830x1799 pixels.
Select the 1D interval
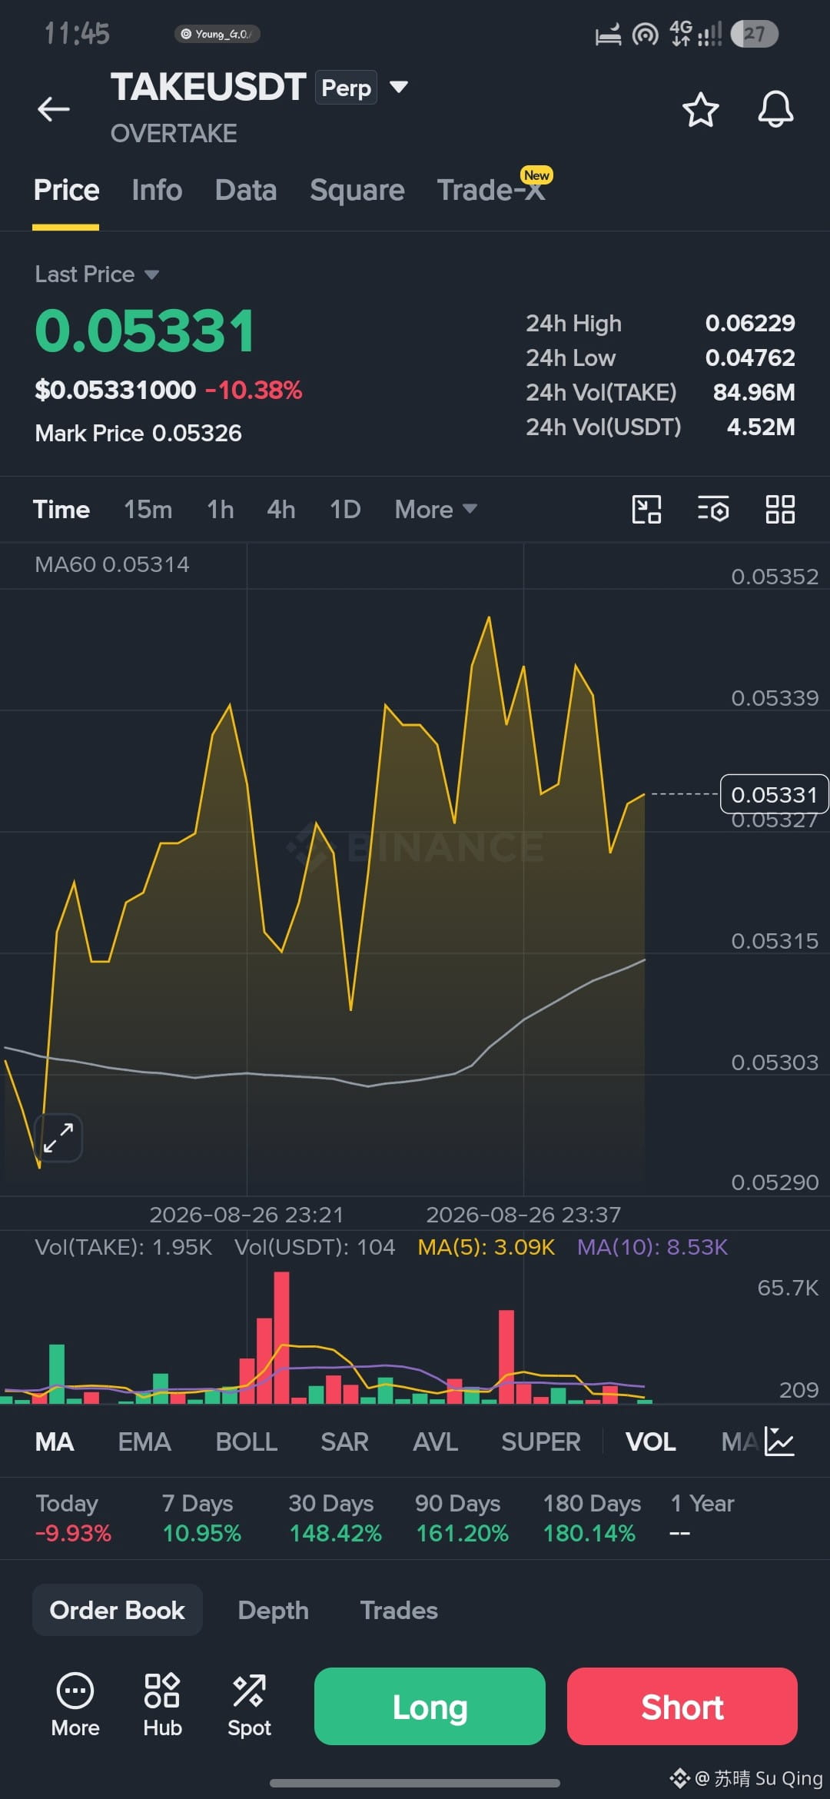coord(345,509)
